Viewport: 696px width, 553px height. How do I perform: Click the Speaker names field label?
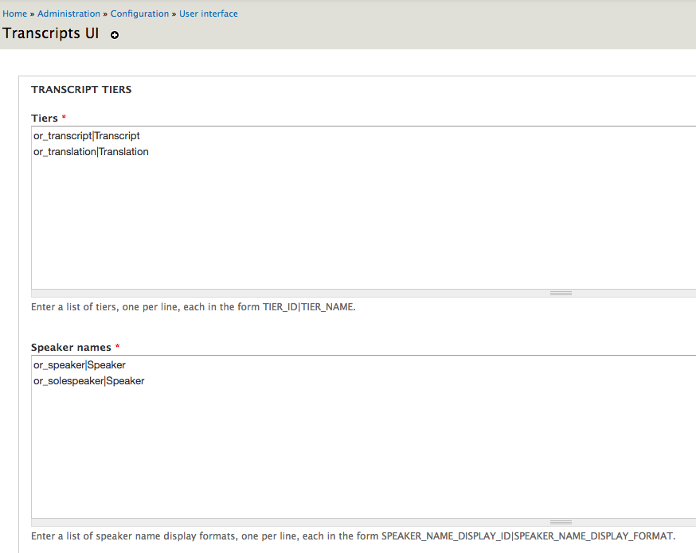click(72, 347)
